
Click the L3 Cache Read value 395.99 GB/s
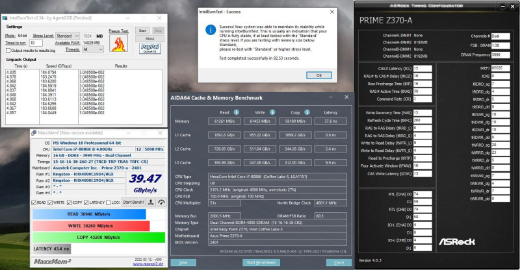(224, 163)
